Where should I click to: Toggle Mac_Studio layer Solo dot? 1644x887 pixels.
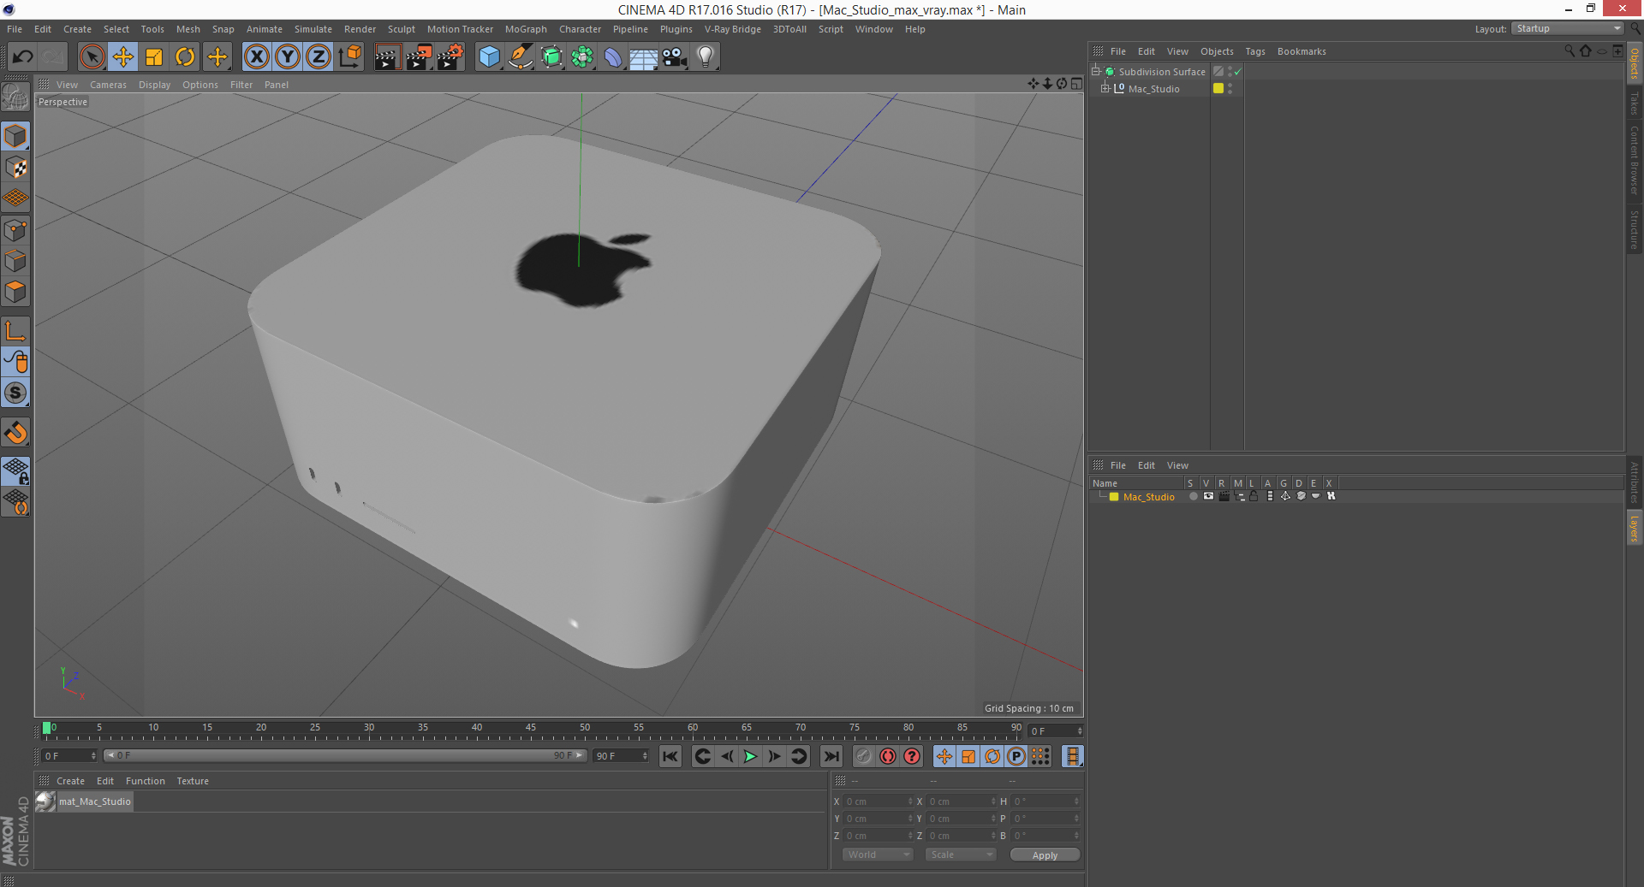click(x=1193, y=496)
